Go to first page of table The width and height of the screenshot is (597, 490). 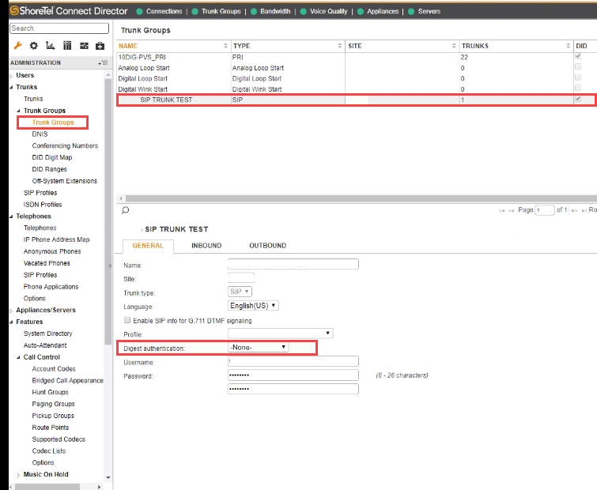click(x=502, y=210)
